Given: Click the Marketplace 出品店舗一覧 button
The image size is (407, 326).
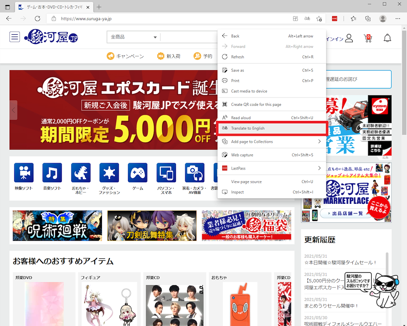Looking at the screenshot, I should click(x=346, y=213).
